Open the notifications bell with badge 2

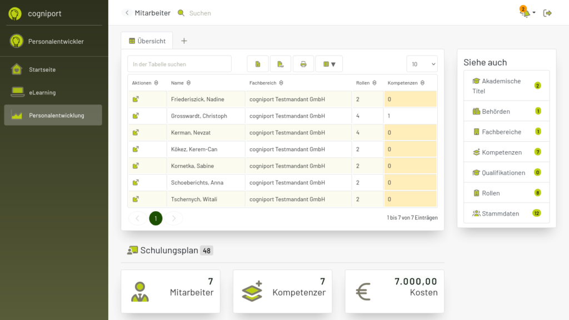tap(525, 13)
